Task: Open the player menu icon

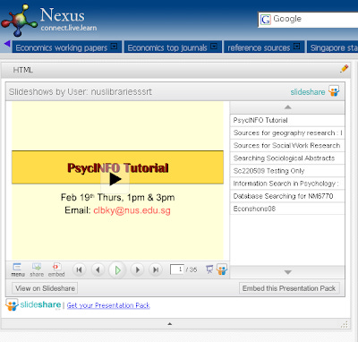Action: click(x=18, y=269)
